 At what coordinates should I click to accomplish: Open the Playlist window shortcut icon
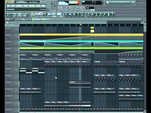tap(66, 14)
